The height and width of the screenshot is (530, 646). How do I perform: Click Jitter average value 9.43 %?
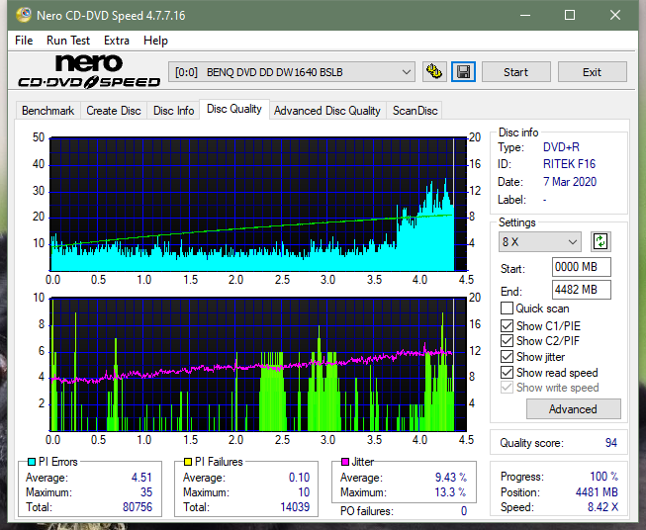tap(451, 478)
